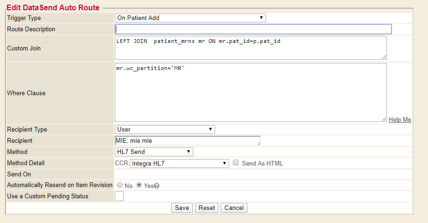Open the Trigger Type dropdown
428x223 pixels.
[190, 18]
